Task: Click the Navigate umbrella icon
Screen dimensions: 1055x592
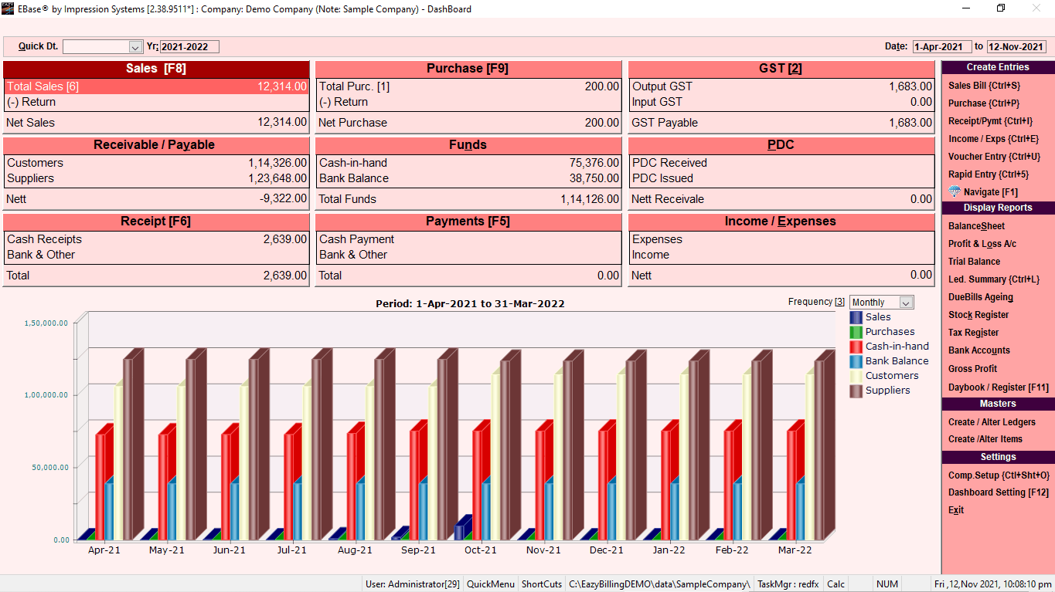Action: pyautogui.click(x=955, y=191)
